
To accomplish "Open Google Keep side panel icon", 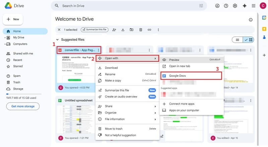I will (x=264, y=29).
